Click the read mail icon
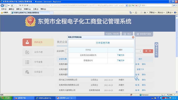This screenshot has width=178, height=100. (141, 13)
